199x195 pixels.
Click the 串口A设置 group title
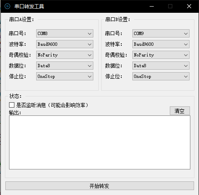point(21,19)
